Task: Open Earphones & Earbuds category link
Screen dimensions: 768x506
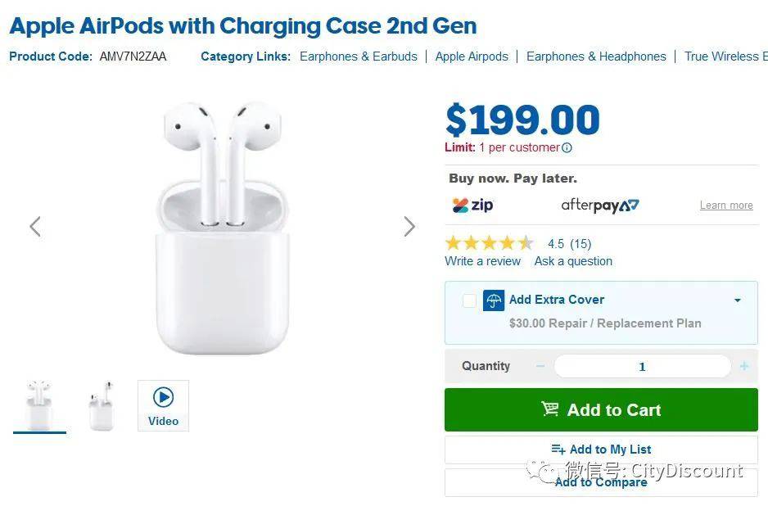Action: tap(359, 56)
